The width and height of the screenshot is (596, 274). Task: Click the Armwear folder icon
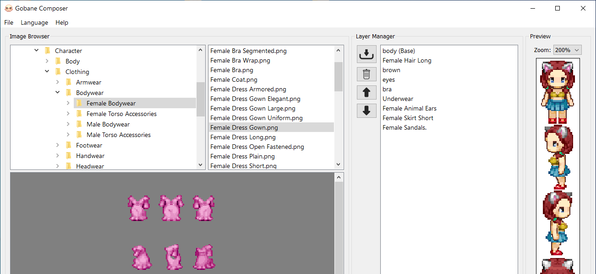pyautogui.click(x=69, y=82)
